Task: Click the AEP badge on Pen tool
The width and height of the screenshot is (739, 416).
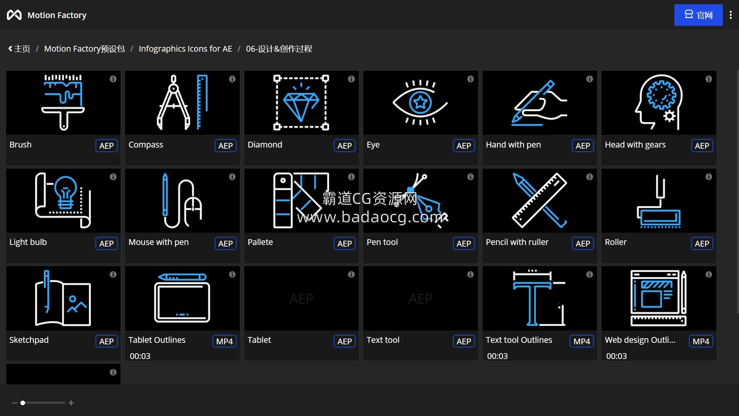Action: pos(463,243)
